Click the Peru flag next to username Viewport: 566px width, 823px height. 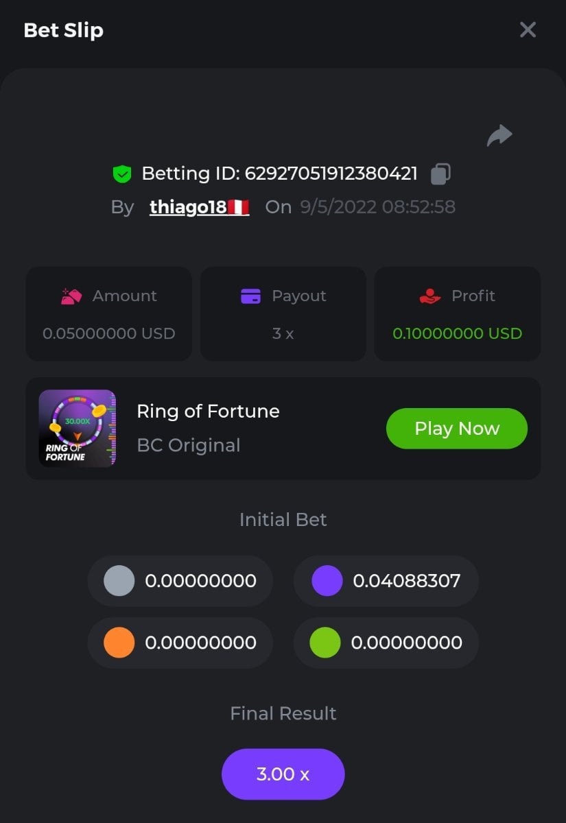pyautogui.click(x=238, y=207)
